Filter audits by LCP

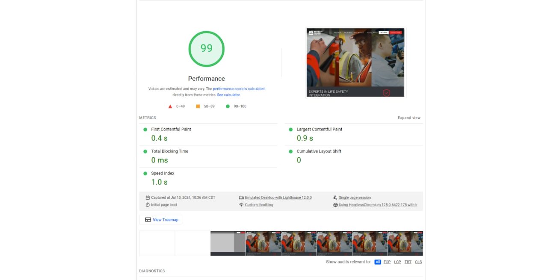(397, 262)
